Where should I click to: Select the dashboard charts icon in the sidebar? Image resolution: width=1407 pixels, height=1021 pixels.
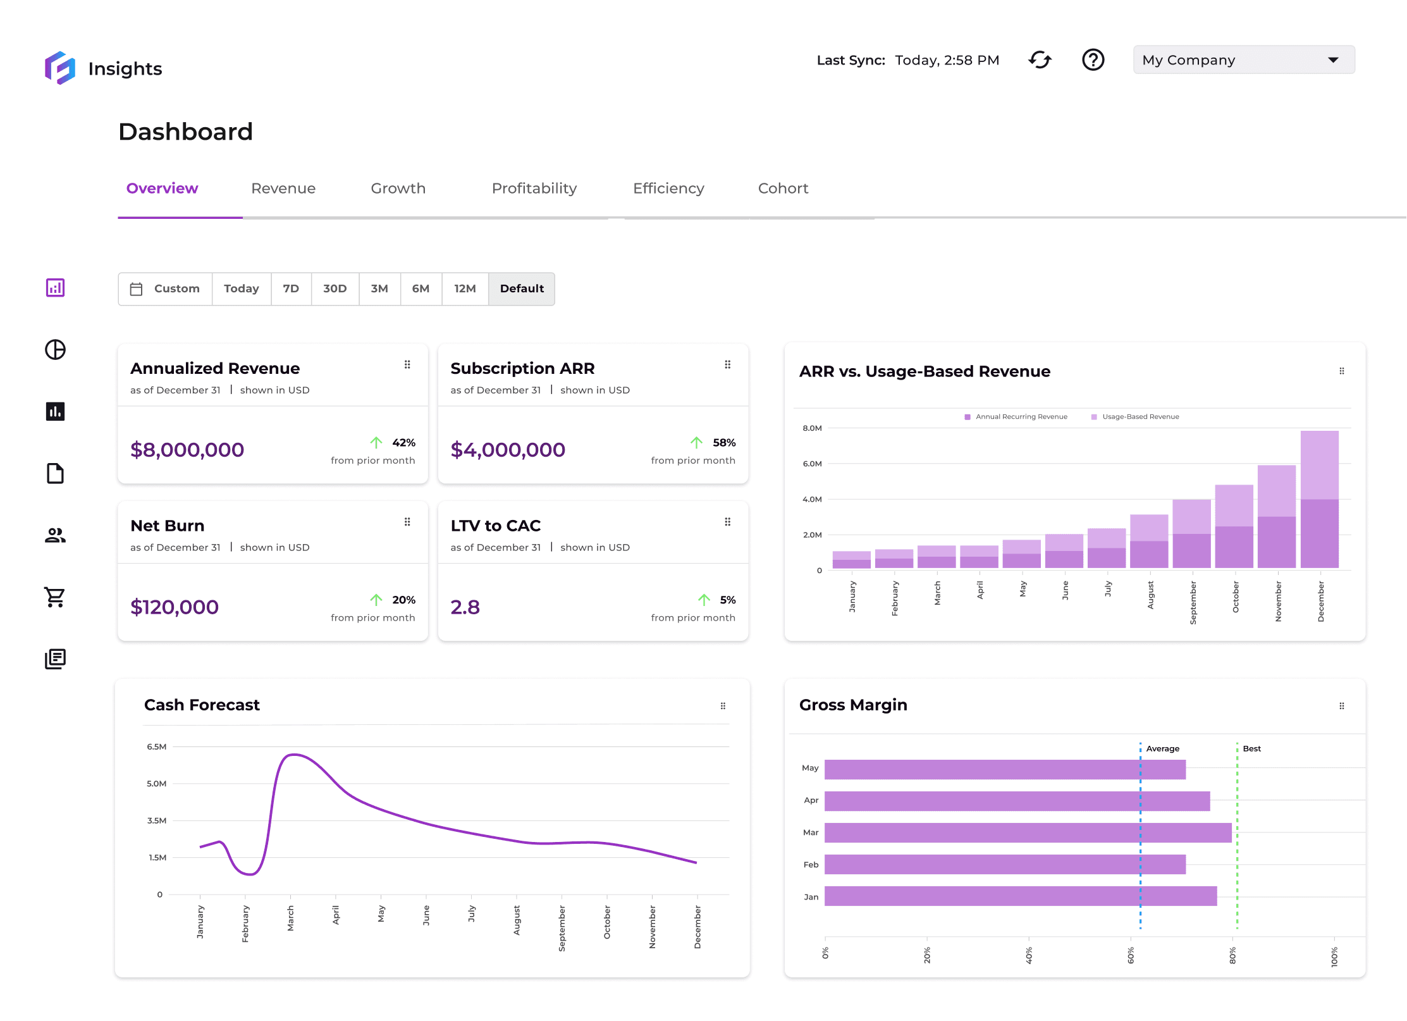[x=56, y=288]
